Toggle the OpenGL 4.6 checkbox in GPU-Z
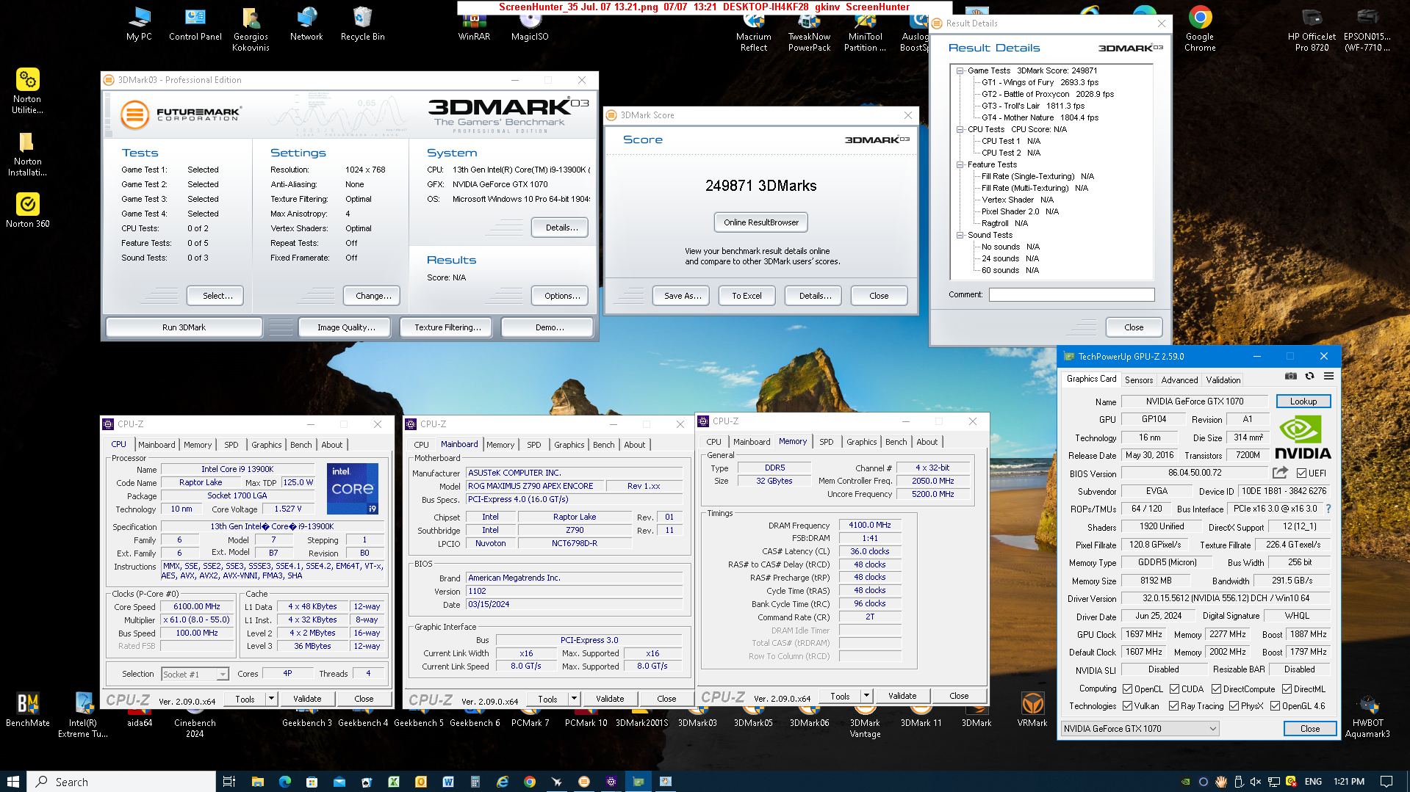The height and width of the screenshot is (792, 1410). click(1275, 706)
